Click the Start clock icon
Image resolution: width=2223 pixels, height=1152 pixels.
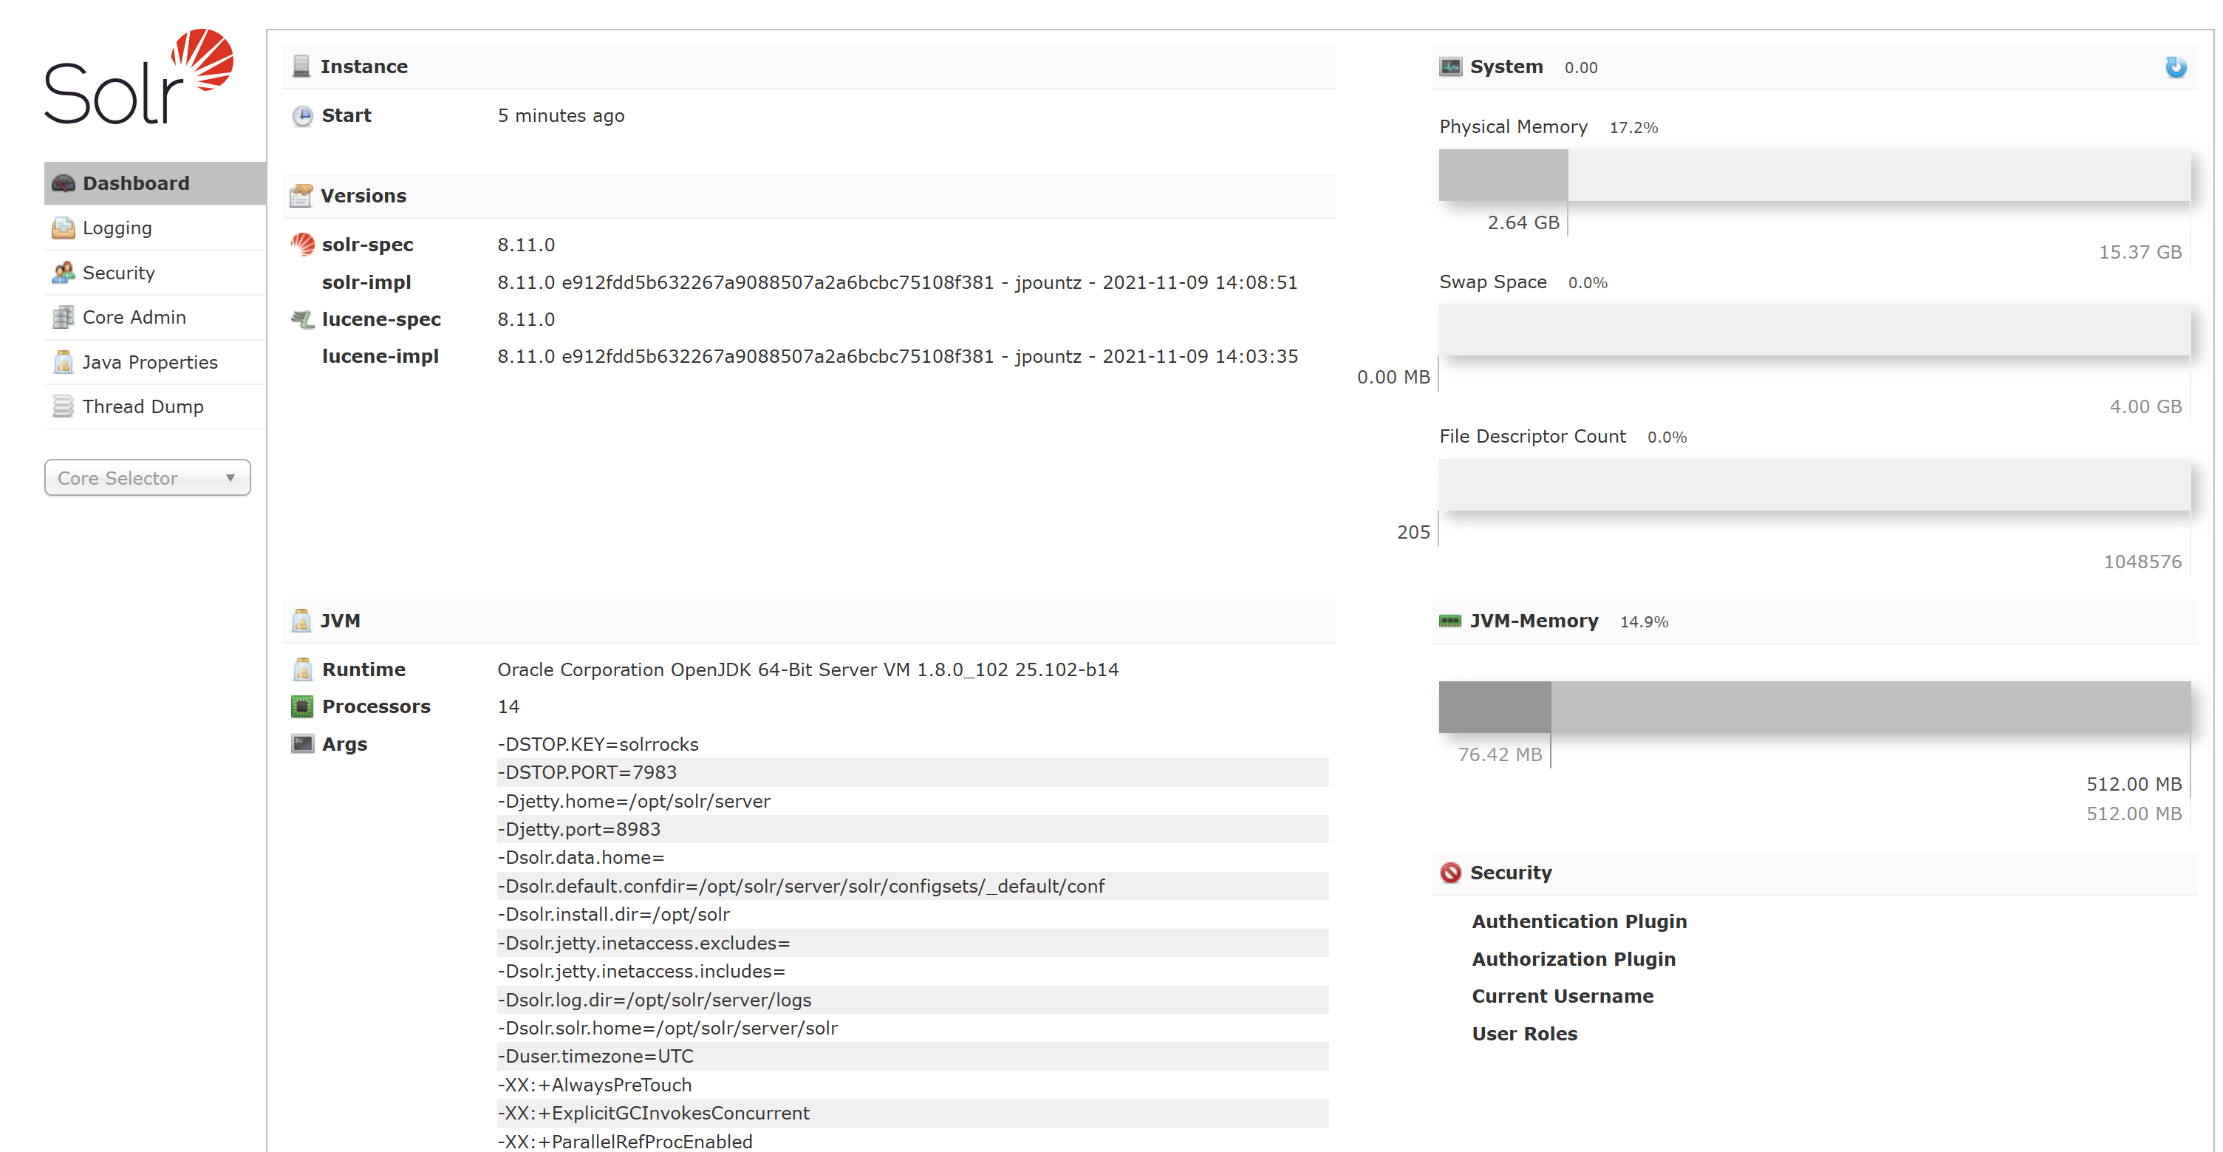click(x=302, y=115)
